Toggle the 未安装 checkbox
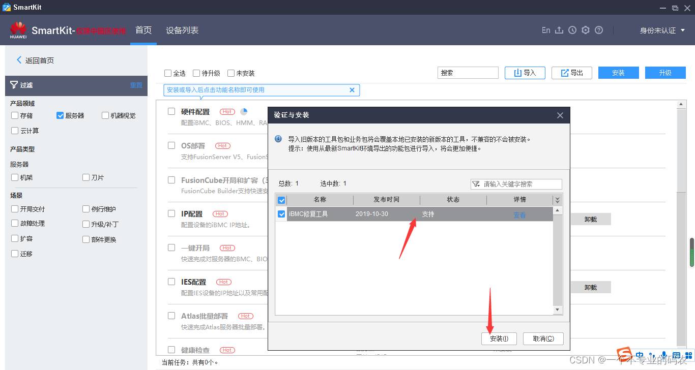The image size is (695, 370). pyautogui.click(x=231, y=73)
